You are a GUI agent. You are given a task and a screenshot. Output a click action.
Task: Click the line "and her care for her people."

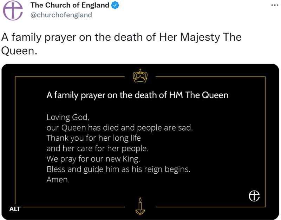pos(97,148)
